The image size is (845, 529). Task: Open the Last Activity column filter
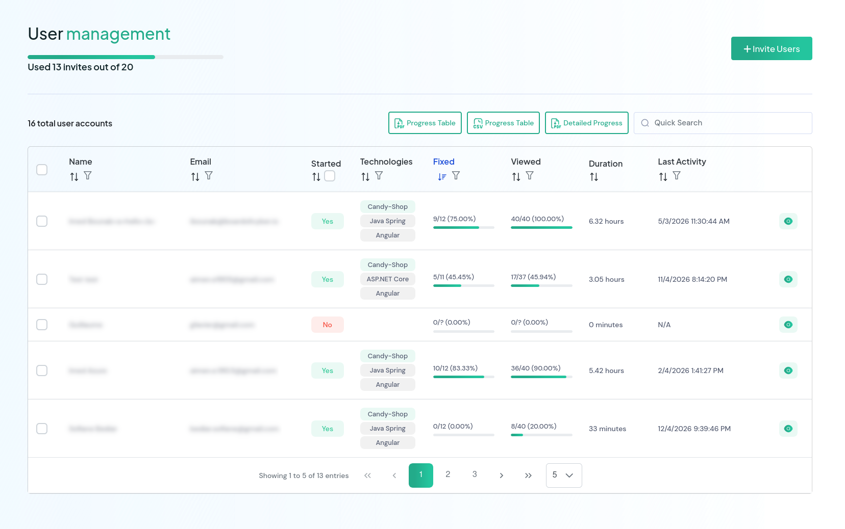[677, 175]
